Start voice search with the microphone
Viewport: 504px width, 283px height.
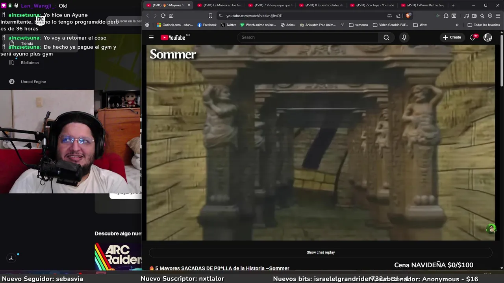coord(404,37)
